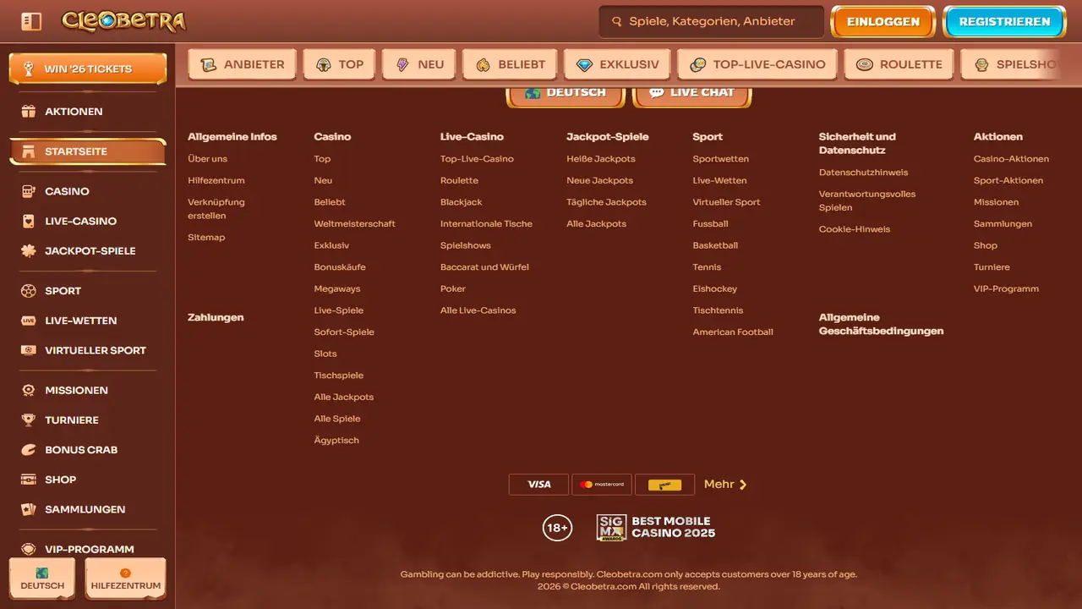Open the Hilfezentrum button in sidebar
This screenshot has height=609, width=1082.
point(126,579)
